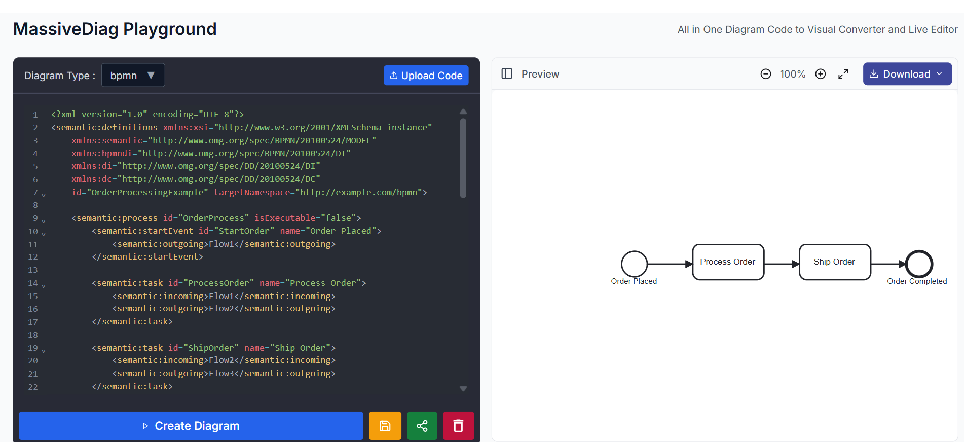964x442 pixels.
Task: Click the Preview label
Action: pyautogui.click(x=540, y=74)
